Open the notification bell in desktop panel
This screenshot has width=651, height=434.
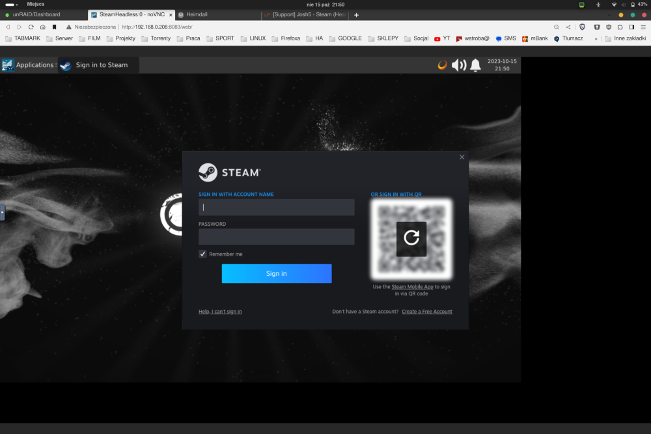[475, 65]
